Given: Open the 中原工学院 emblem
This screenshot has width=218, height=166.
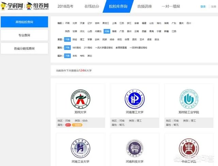Looking at the screenshot, I should [x=189, y=148].
